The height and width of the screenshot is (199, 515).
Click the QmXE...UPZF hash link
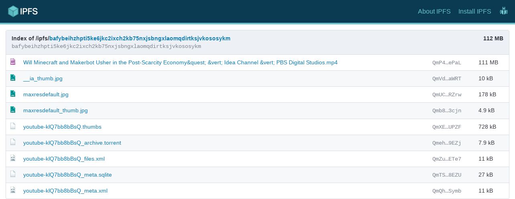447,127
